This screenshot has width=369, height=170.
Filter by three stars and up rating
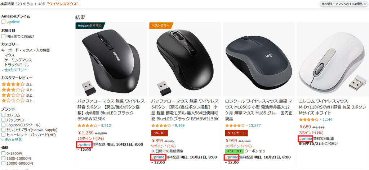pos(13,90)
